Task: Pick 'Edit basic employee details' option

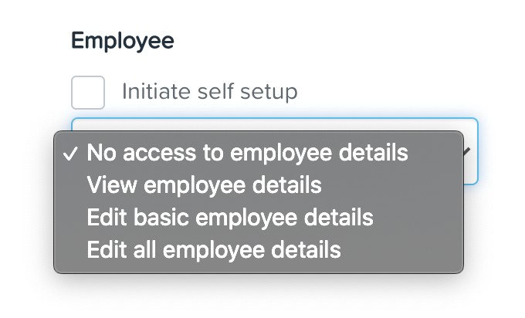Action: click(259, 218)
